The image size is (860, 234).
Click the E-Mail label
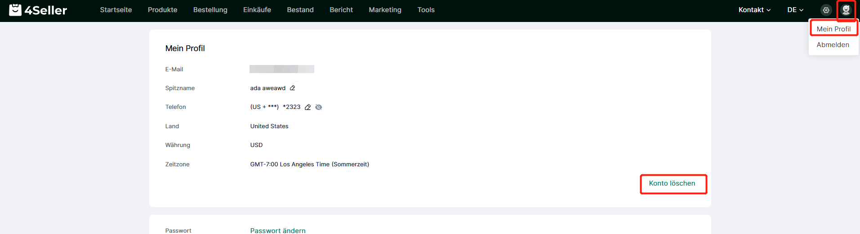click(174, 69)
